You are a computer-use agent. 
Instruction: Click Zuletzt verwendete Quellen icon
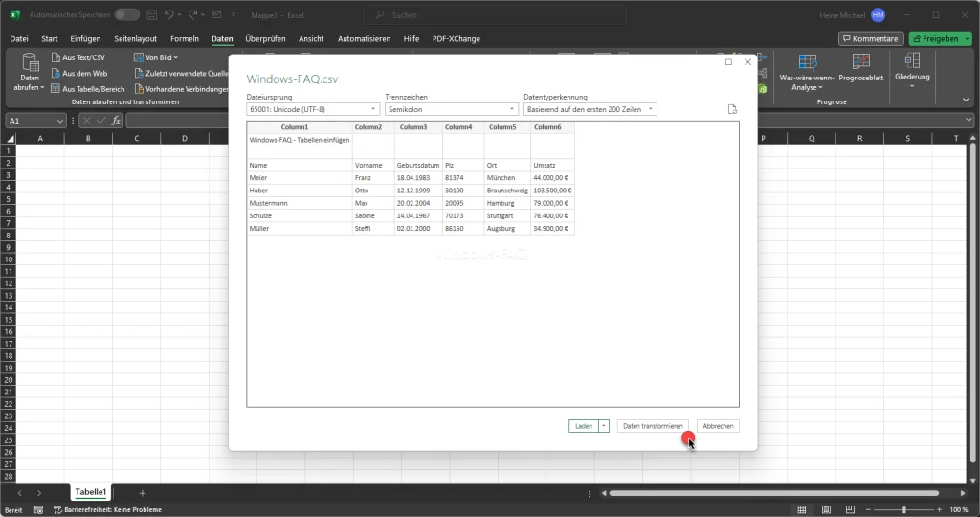tap(139, 73)
